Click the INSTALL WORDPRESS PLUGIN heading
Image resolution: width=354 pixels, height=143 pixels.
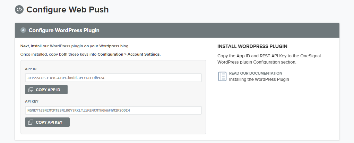coord(252,46)
